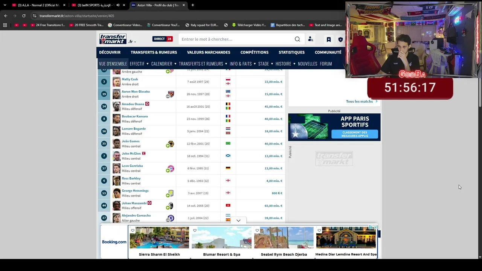
Task: Reload the Transfermarkt page
Action: 24,16
